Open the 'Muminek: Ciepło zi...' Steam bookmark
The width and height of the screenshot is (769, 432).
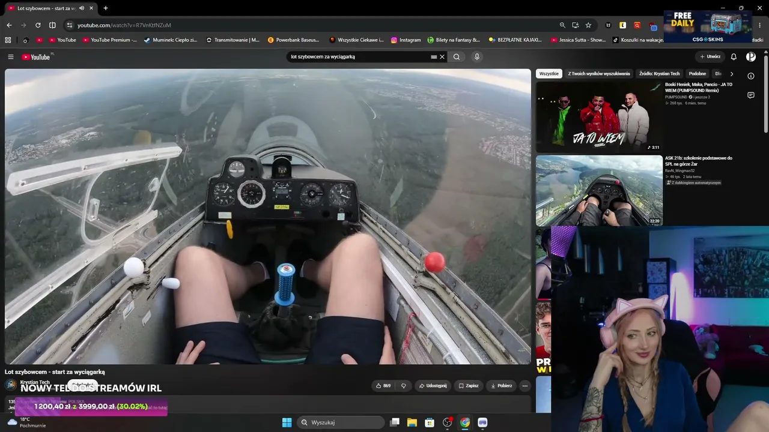click(x=171, y=40)
